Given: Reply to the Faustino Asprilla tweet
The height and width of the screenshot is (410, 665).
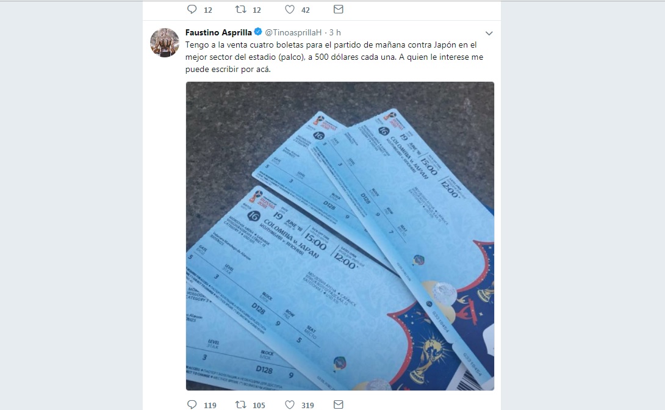Looking at the screenshot, I should (192, 405).
